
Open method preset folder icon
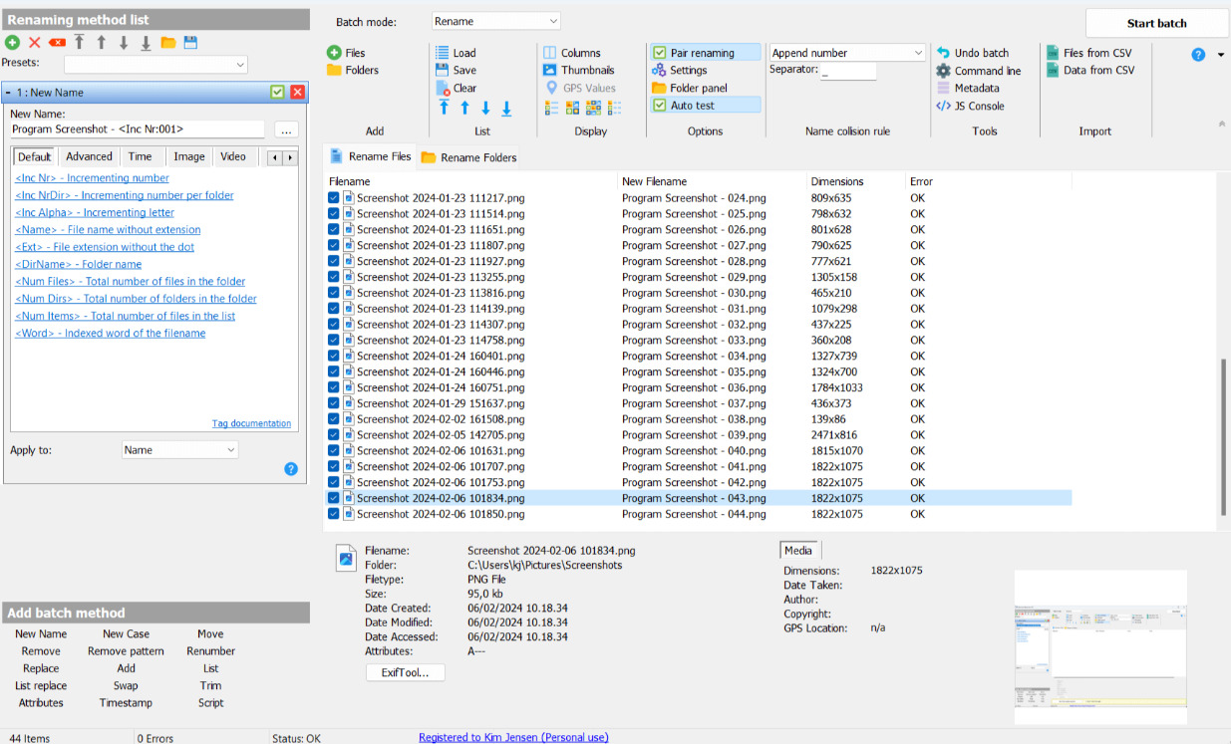click(168, 43)
